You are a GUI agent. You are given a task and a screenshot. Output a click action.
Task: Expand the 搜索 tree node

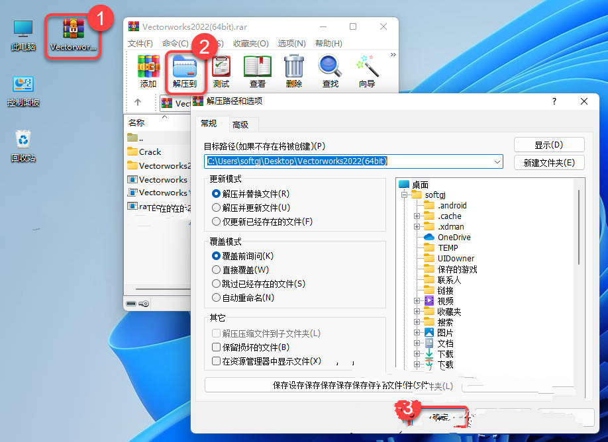pos(417,322)
